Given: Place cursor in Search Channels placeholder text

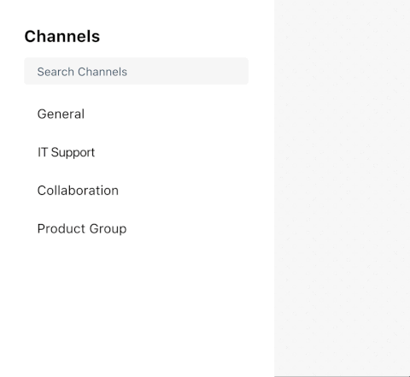Looking at the screenshot, I should [x=82, y=72].
